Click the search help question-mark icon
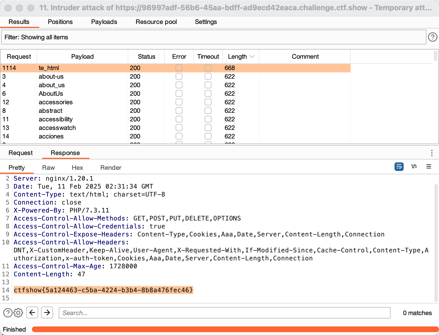Image resolution: width=439 pixels, height=335 pixels. pyautogui.click(x=8, y=313)
